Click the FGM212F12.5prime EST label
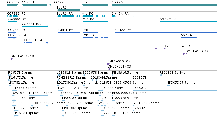The width and height of the screenshot is (217, 117). coord(73,88)
